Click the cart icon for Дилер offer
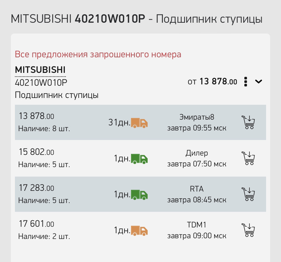Viewport: 281px width, 262px height. (248, 158)
